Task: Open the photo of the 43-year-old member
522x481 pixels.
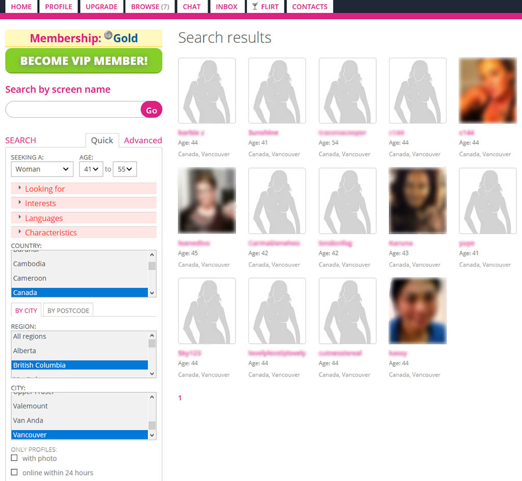Action: [417, 201]
